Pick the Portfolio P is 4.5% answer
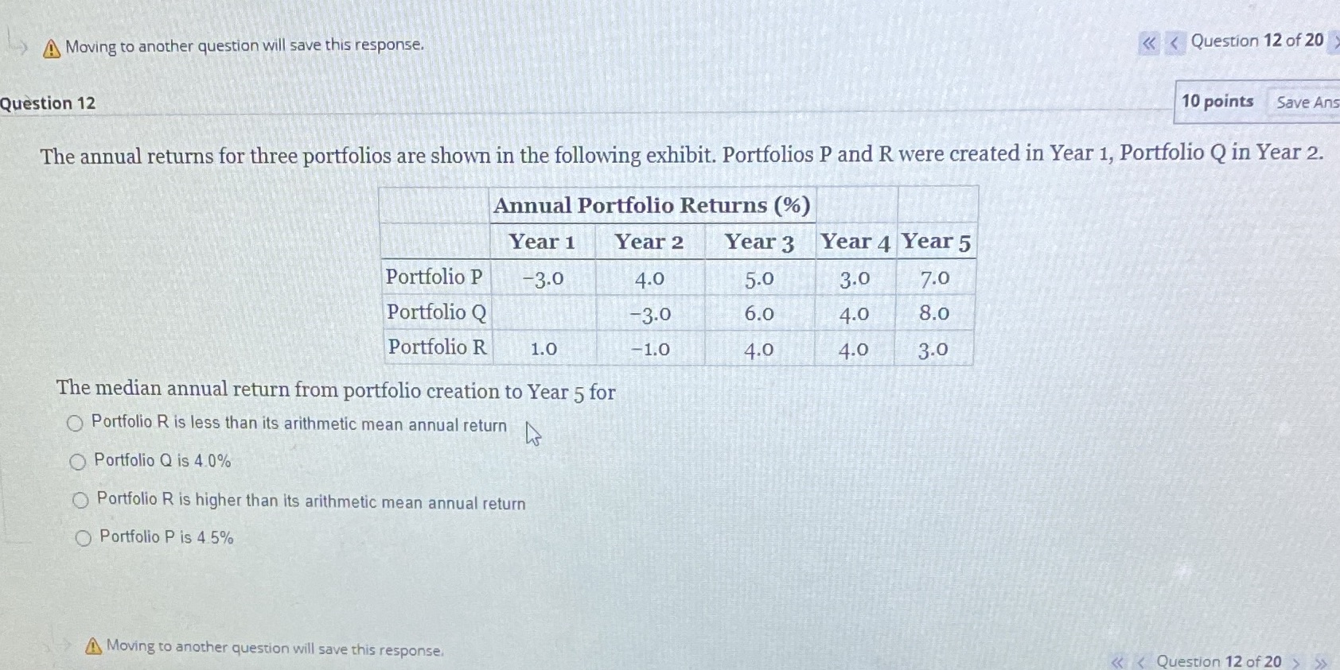Viewport: 1340px width, 670px height. [x=83, y=537]
